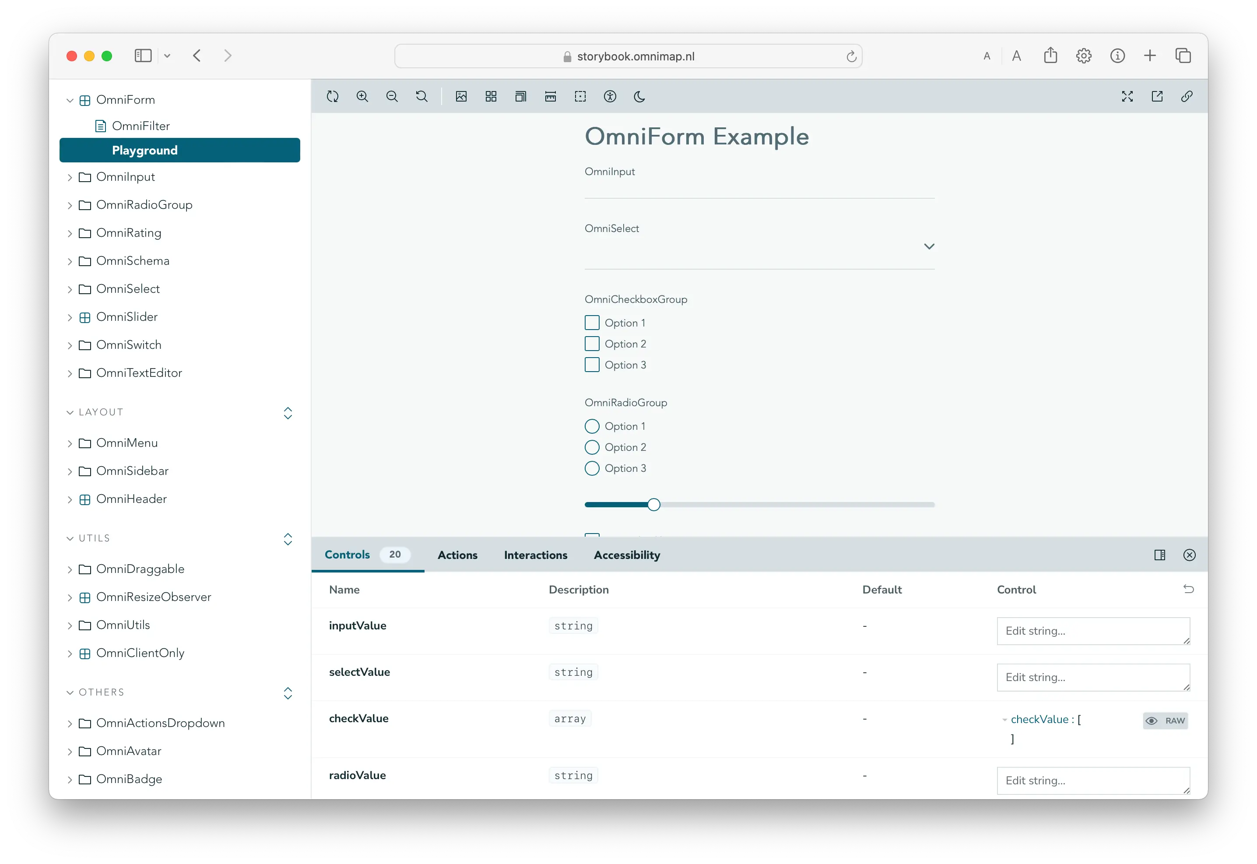Expand the OmniSwitch tree item
This screenshot has width=1257, height=864.
tap(73, 344)
